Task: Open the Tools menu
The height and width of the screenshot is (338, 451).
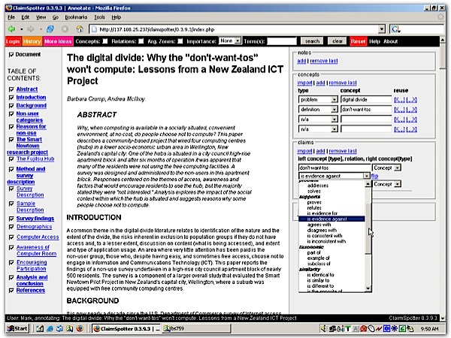Action: pos(99,17)
